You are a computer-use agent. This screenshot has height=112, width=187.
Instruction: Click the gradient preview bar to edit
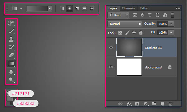37,8
